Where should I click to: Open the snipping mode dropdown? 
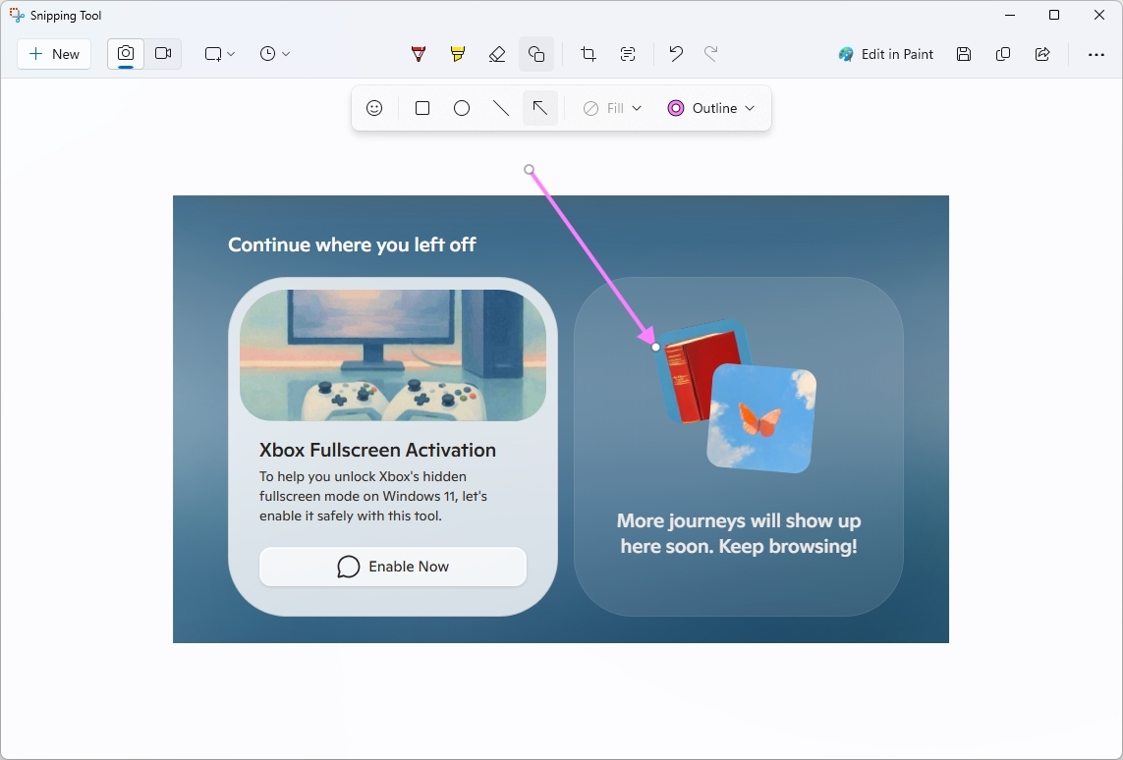pos(220,54)
